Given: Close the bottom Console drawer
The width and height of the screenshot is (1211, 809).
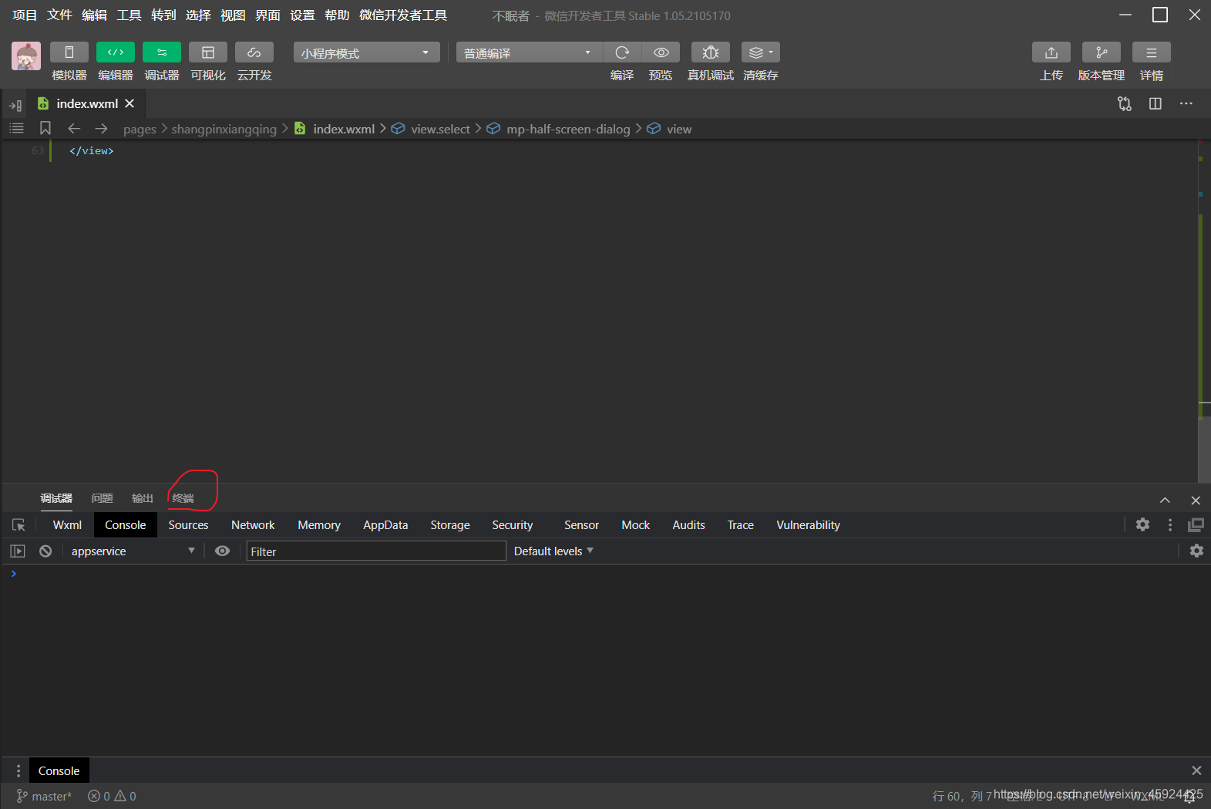Looking at the screenshot, I should tap(1196, 770).
